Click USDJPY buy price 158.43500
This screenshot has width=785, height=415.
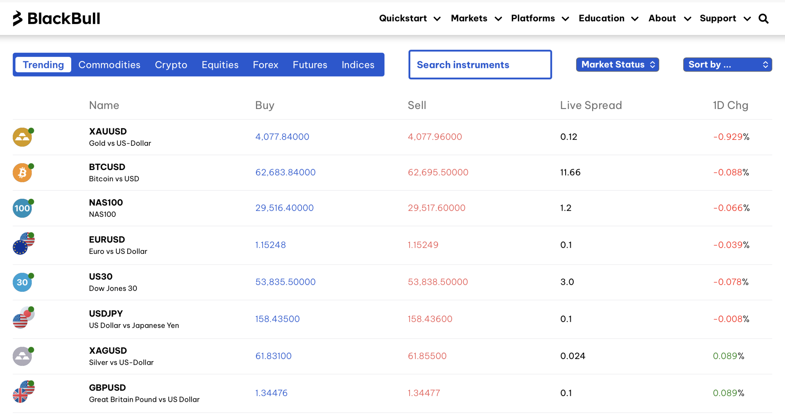tap(277, 319)
